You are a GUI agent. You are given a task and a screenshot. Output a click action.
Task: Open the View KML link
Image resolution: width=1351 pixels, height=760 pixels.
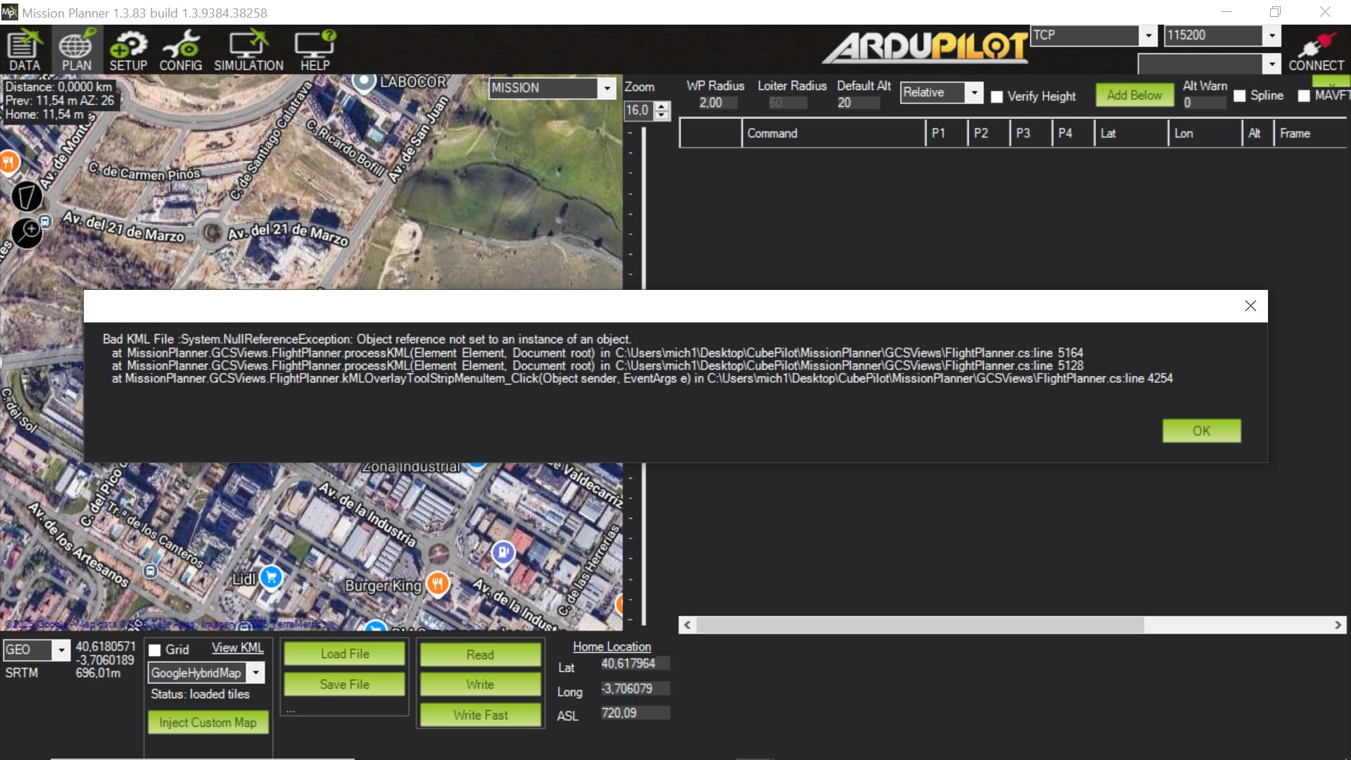click(237, 648)
